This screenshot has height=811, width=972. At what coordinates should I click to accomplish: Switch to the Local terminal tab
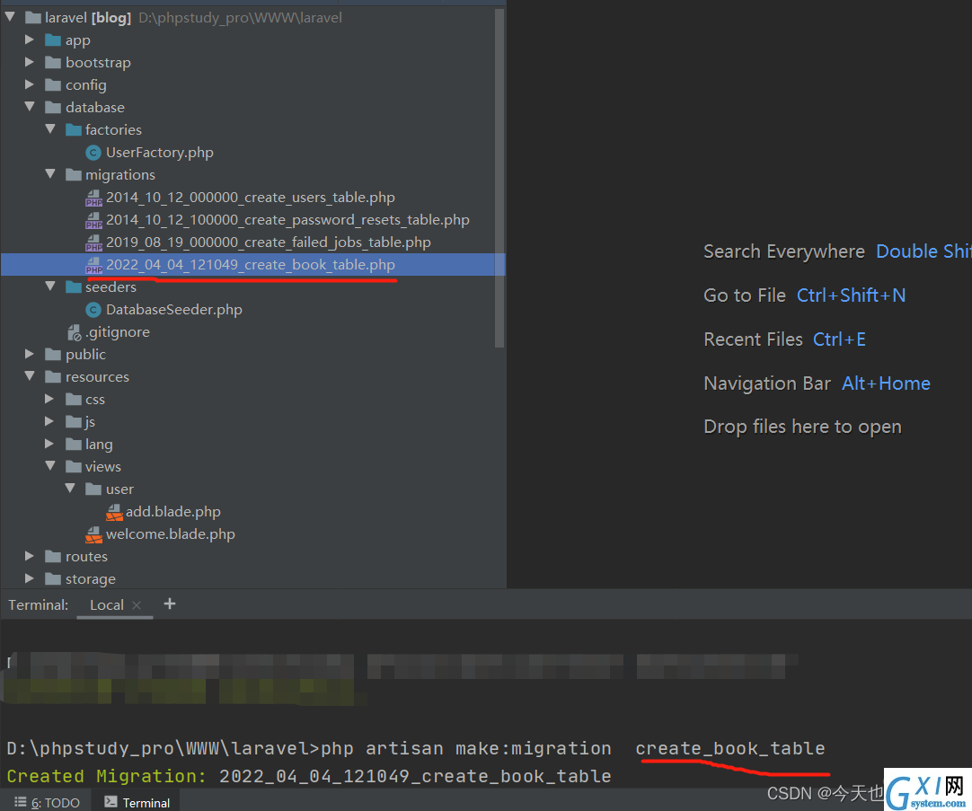click(x=107, y=604)
